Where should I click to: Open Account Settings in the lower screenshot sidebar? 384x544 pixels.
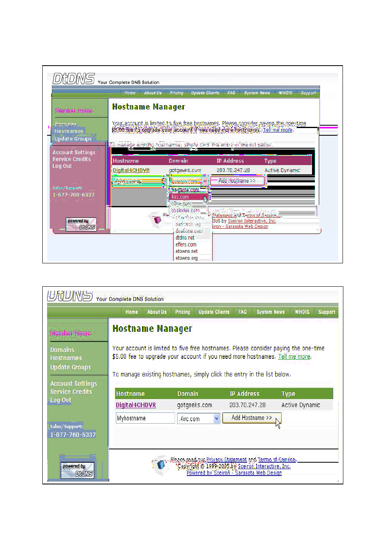74,384
